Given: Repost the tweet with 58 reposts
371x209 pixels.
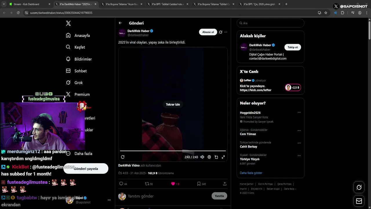Looking at the screenshot, I should pyautogui.click(x=149, y=184).
